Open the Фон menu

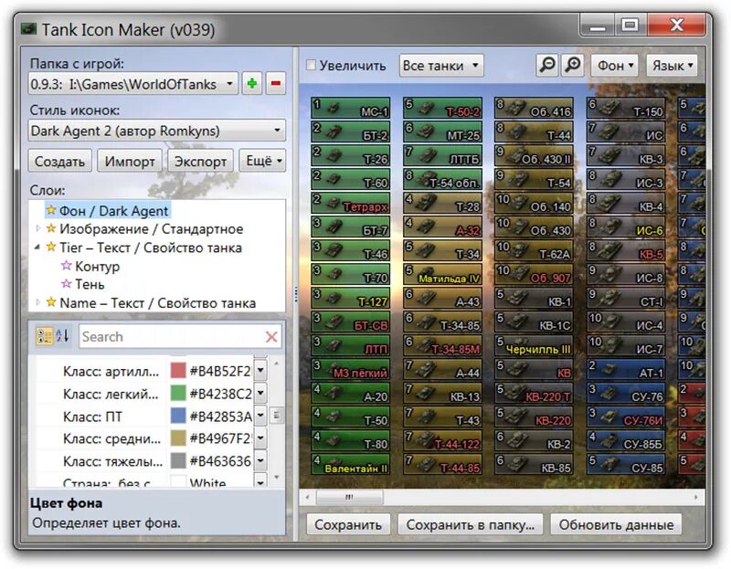(x=614, y=65)
